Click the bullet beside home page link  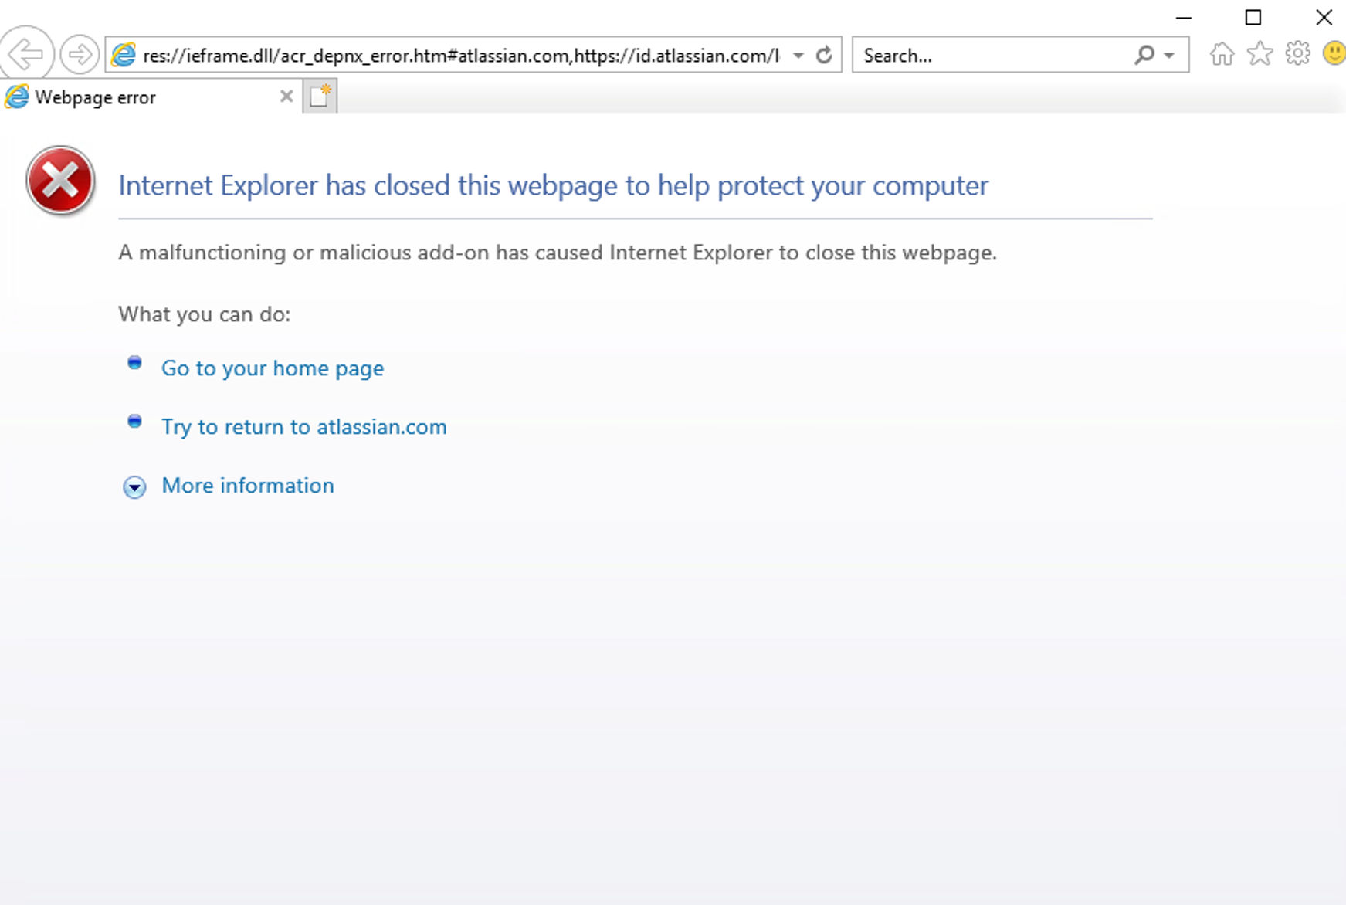click(134, 363)
